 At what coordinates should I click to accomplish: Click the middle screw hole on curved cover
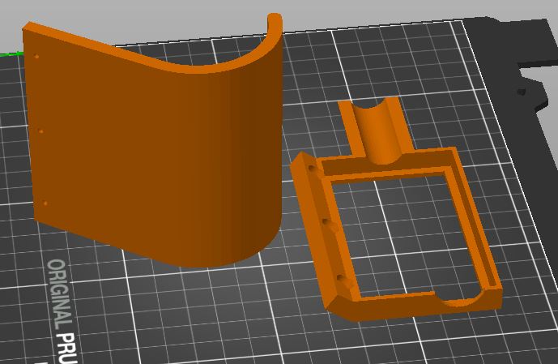click(x=41, y=131)
